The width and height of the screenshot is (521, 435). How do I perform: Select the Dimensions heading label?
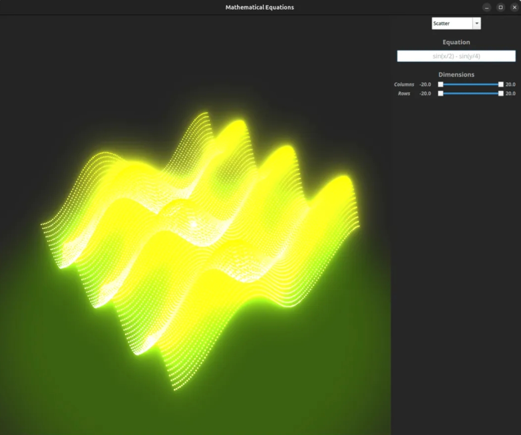click(x=456, y=75)
